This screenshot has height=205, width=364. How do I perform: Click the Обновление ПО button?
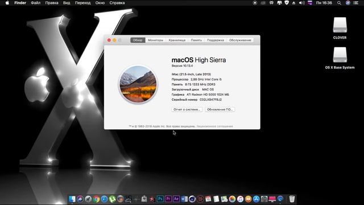220,109
